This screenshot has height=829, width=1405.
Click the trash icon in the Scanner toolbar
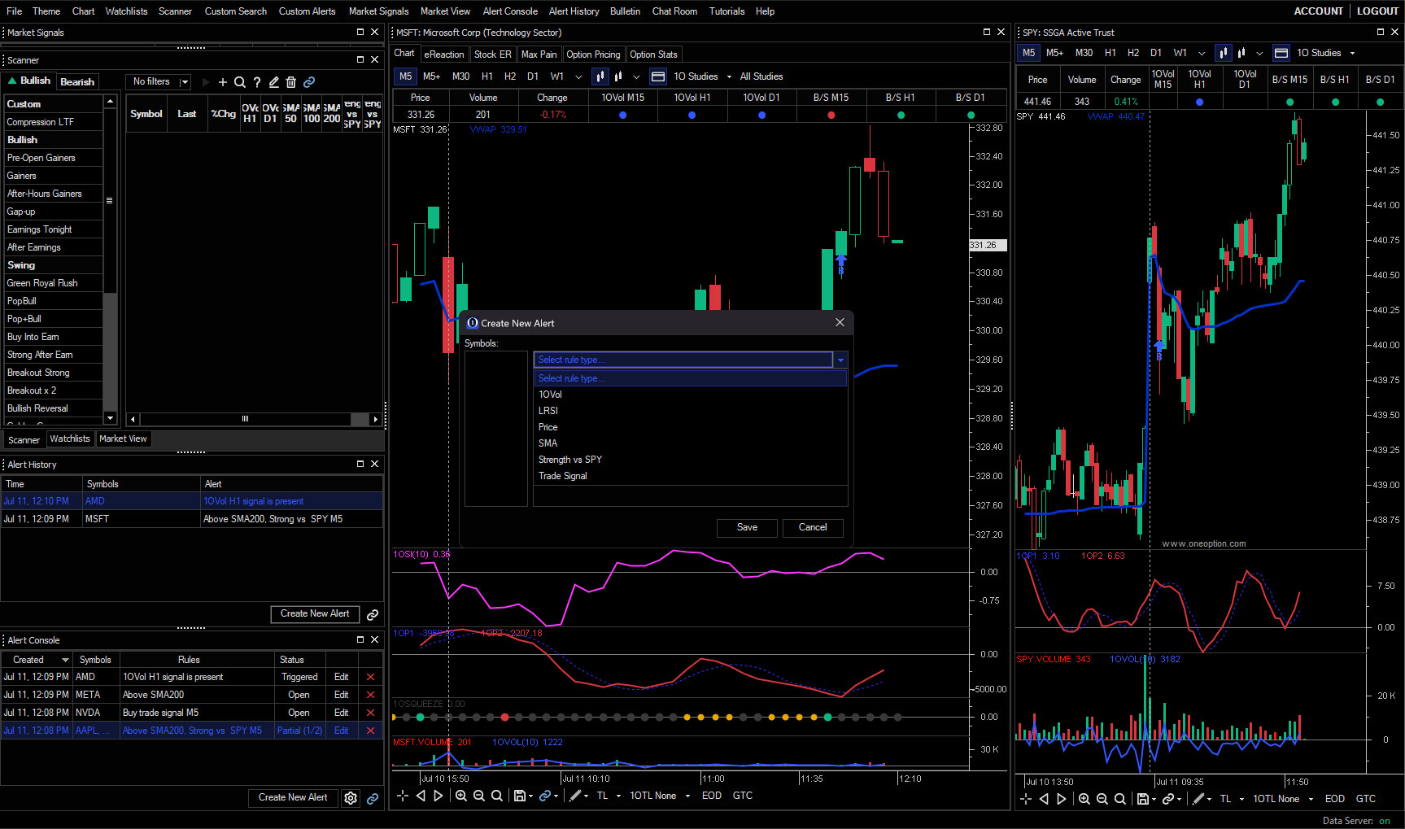(291, 81)
